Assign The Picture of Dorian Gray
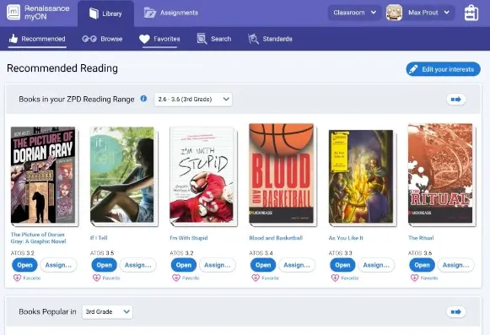The width and height of the screenshot is (490, 335). tap(58, 265)
